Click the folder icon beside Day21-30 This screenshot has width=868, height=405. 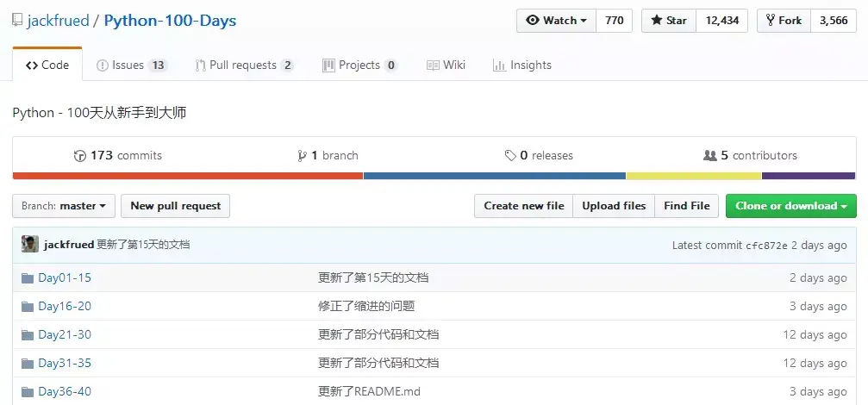pyautogui.click(x=28, y=335)
